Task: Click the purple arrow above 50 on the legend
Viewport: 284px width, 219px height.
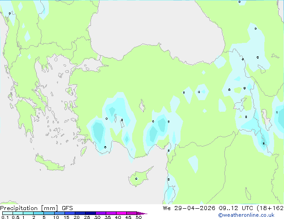Action: click(x=142, y=213)
